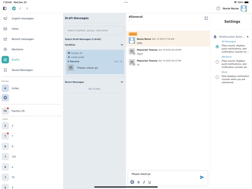Open the Please check pa draft card
The image size is (252, 189).
(x=95, y=62)
